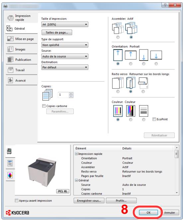Viewport: 183px width, 220px height.
Task: Select the single-sided printing icon
Action: tap(118, 83)
